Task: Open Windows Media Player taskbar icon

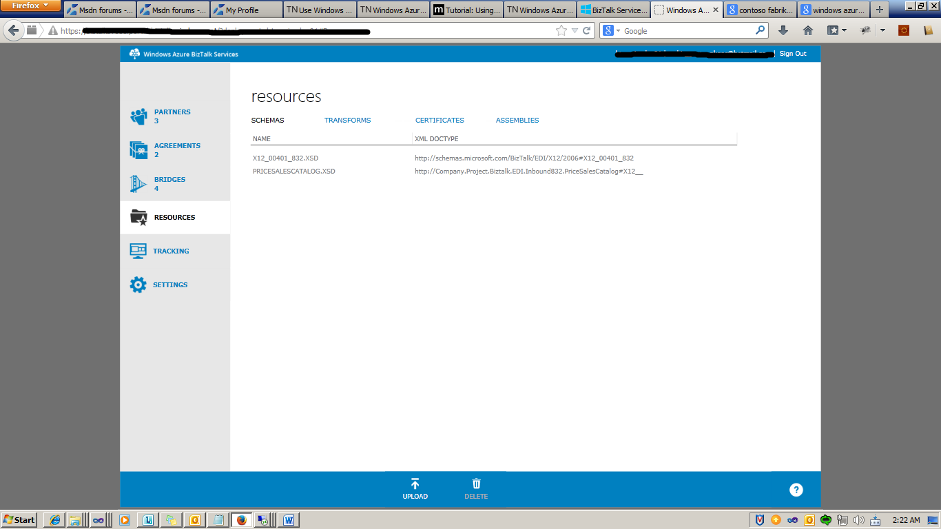Action: (125, 520)
